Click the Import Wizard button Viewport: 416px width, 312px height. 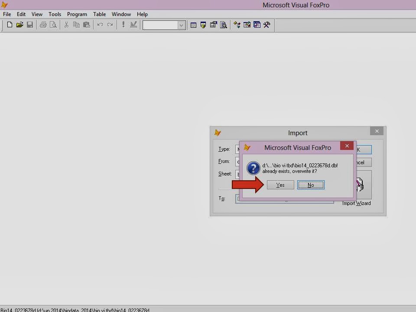click(364, 185)
